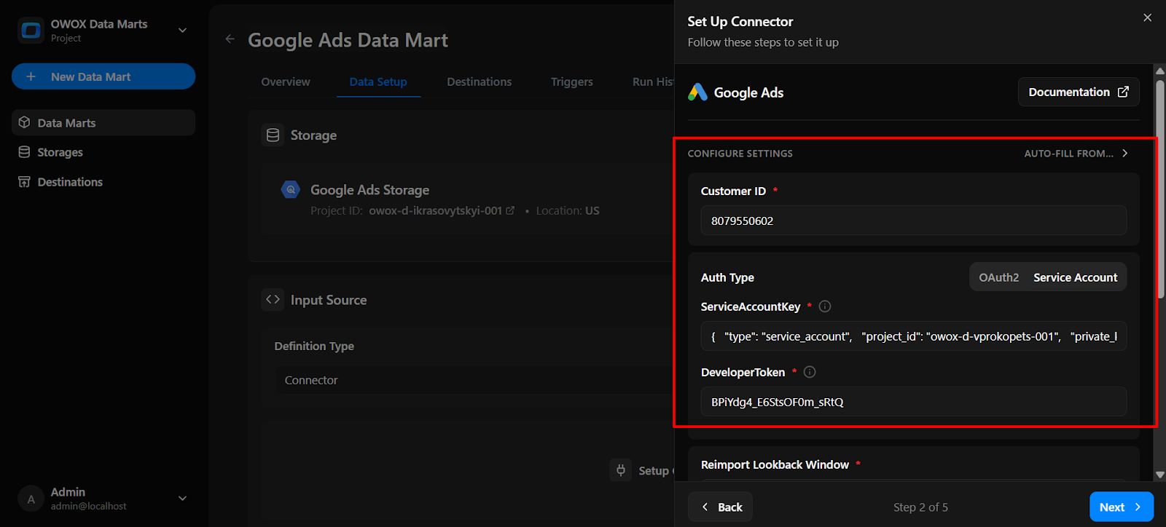Go back with the arrow beside Google Ads Data Mart
This screenshot has width=1166, height=527.
click(230, 39)
